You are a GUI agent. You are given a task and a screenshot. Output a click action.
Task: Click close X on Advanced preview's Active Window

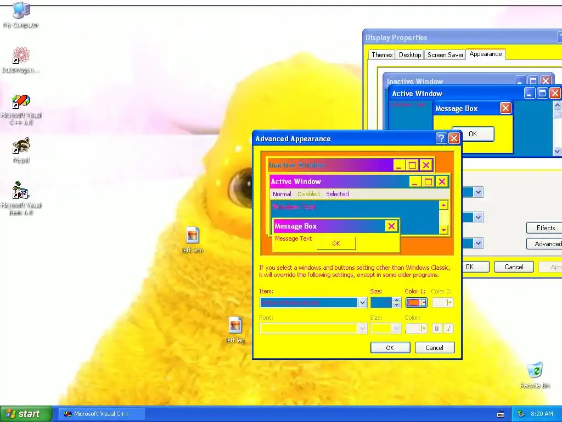pyautogui.click(x=442, y=181)
